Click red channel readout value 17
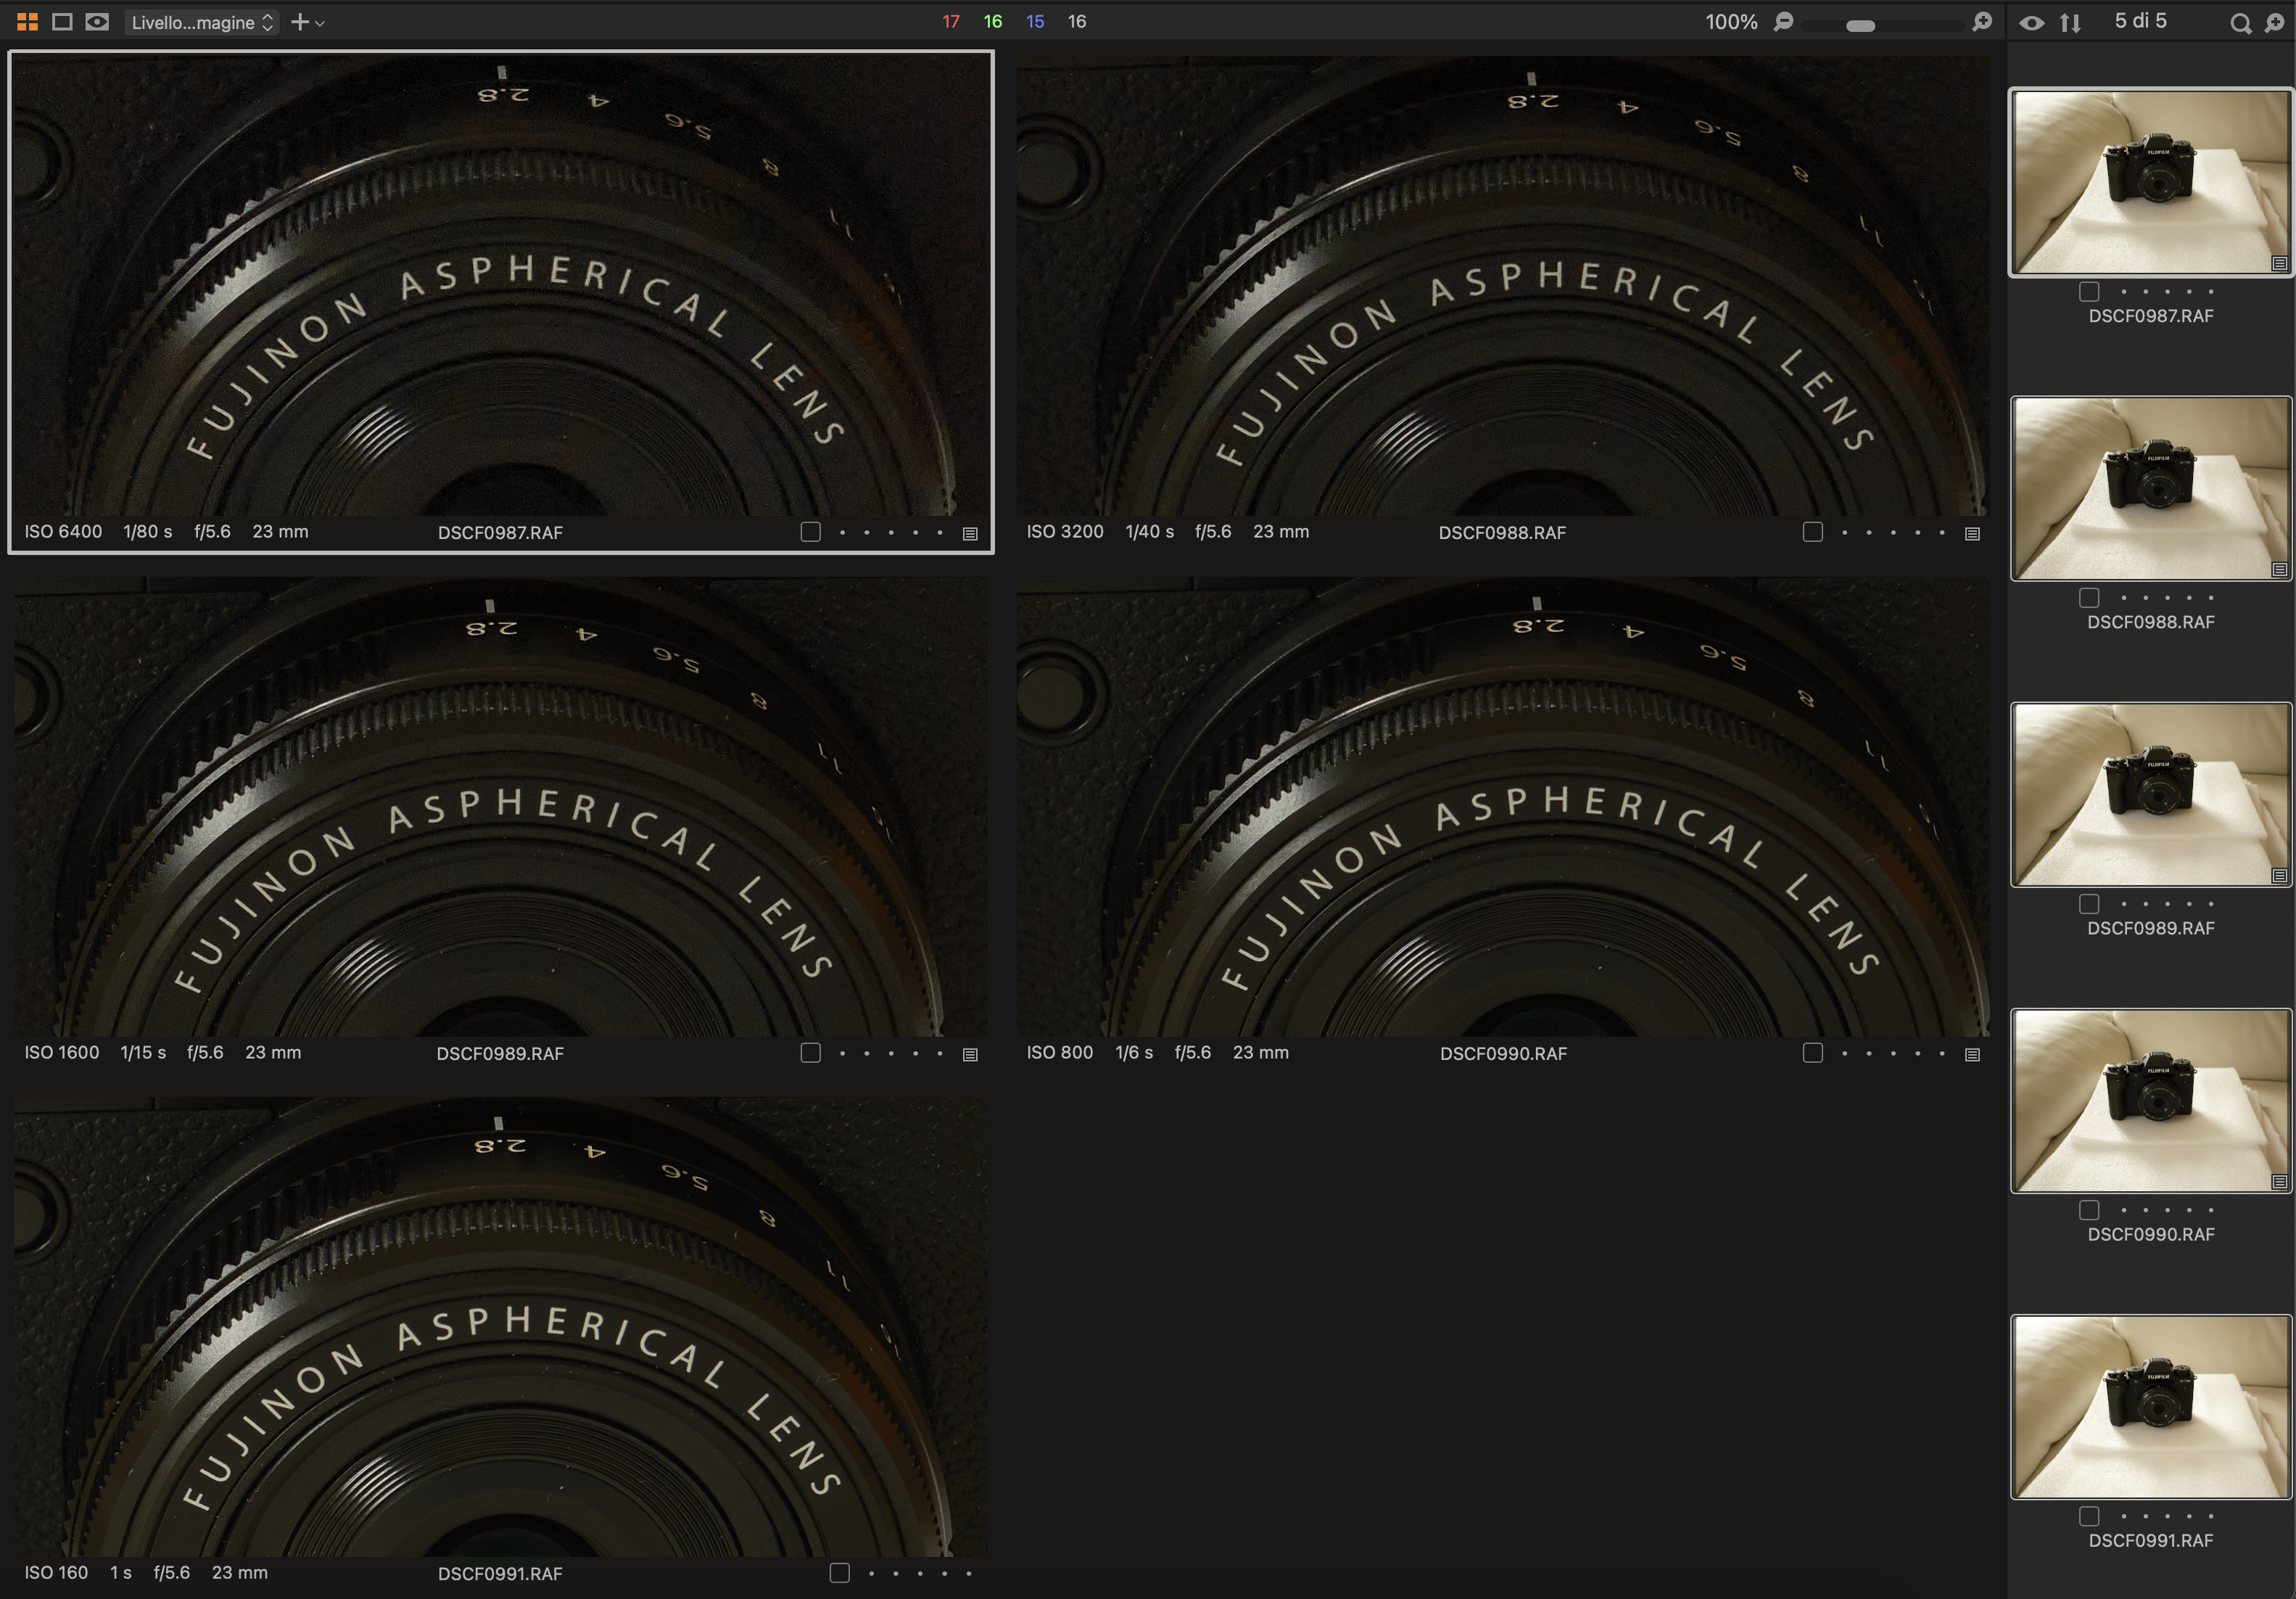 coord(950,22)
